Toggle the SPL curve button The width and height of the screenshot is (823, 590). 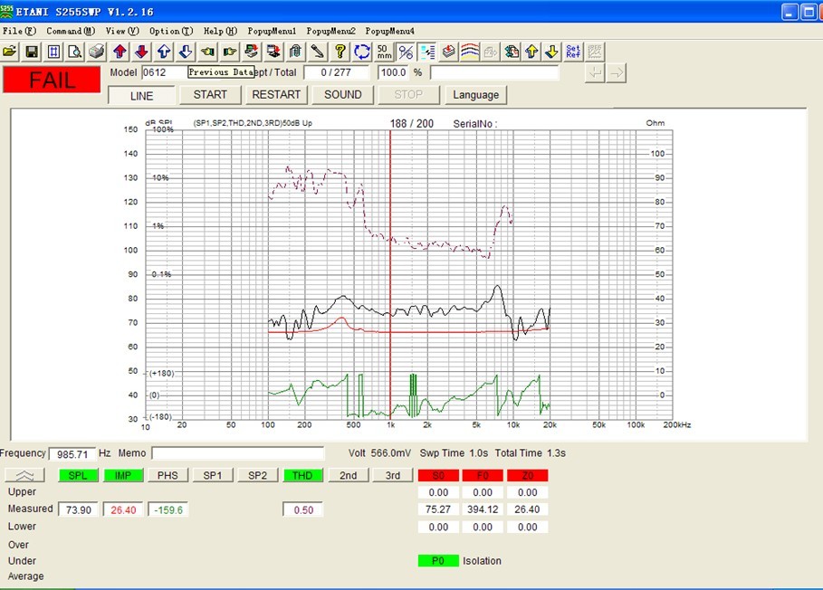click(x=79, y=475)
